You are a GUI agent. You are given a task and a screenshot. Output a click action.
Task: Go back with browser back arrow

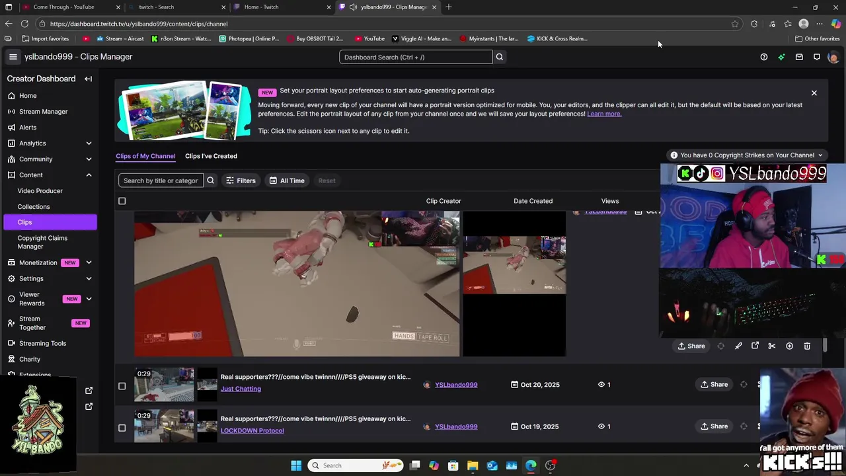(x=8, y=24)
